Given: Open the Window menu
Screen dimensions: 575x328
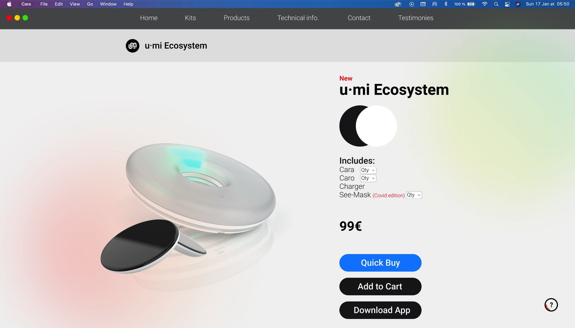Looking at the screenshot, I should click(108, 4).
